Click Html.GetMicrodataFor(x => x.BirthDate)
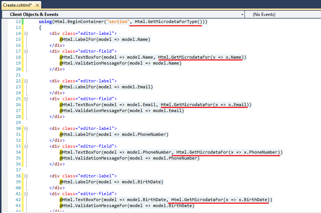The height and width of the screenshot is (213, 321). point(220,200)
